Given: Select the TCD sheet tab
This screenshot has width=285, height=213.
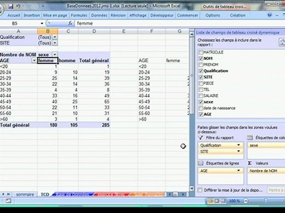Looking at the screenshot, I should coord(45,194).
